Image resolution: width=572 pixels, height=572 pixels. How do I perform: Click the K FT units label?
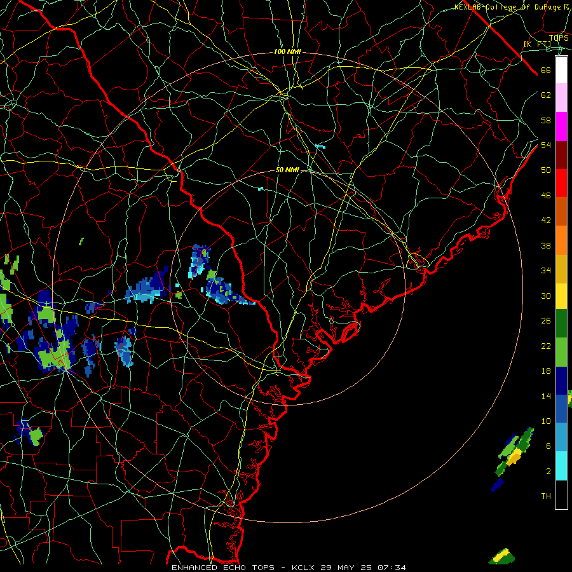coord(537,44)
